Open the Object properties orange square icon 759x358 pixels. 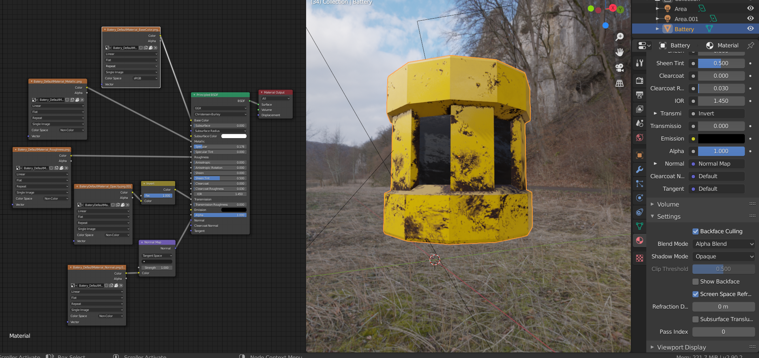(639, 155)
